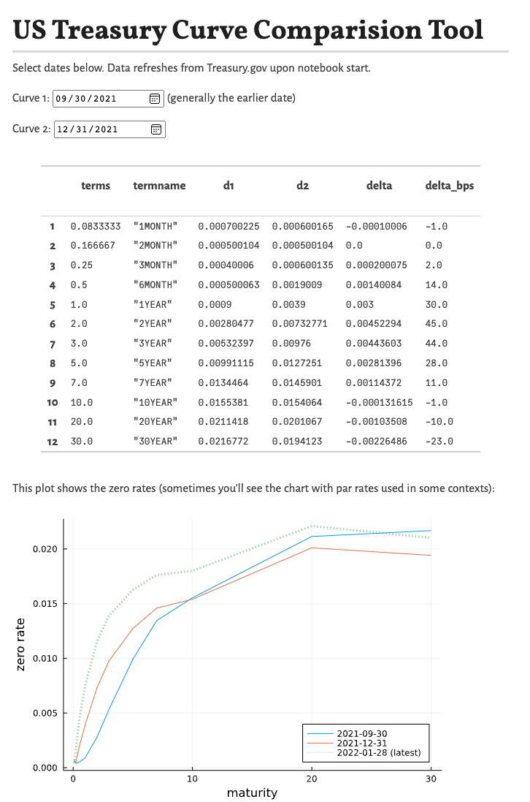Screen dimensions: 530x802
Task: Click the "30YEAR" delta_bps value -23.0
Action: (x=439, y=441)
